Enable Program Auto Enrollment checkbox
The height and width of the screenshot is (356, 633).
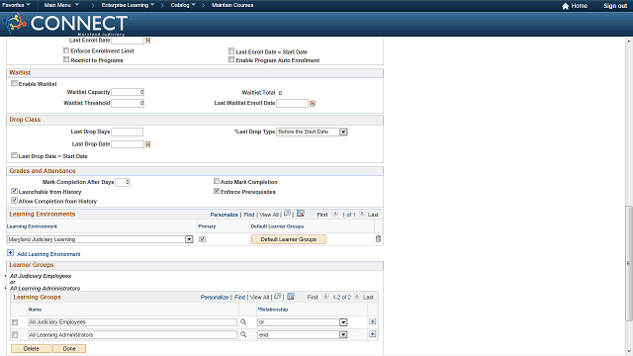click(x=231, y=59)
